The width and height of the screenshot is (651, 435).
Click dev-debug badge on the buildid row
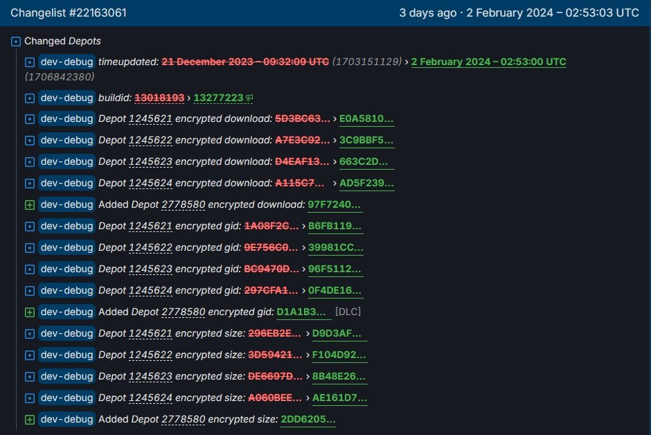click(x=66, y=98)
